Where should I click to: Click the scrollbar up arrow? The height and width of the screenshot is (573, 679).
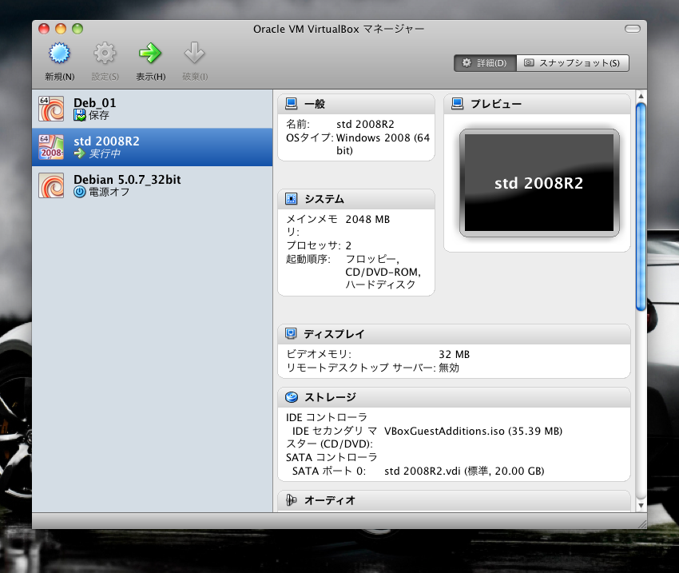(641, 96)
